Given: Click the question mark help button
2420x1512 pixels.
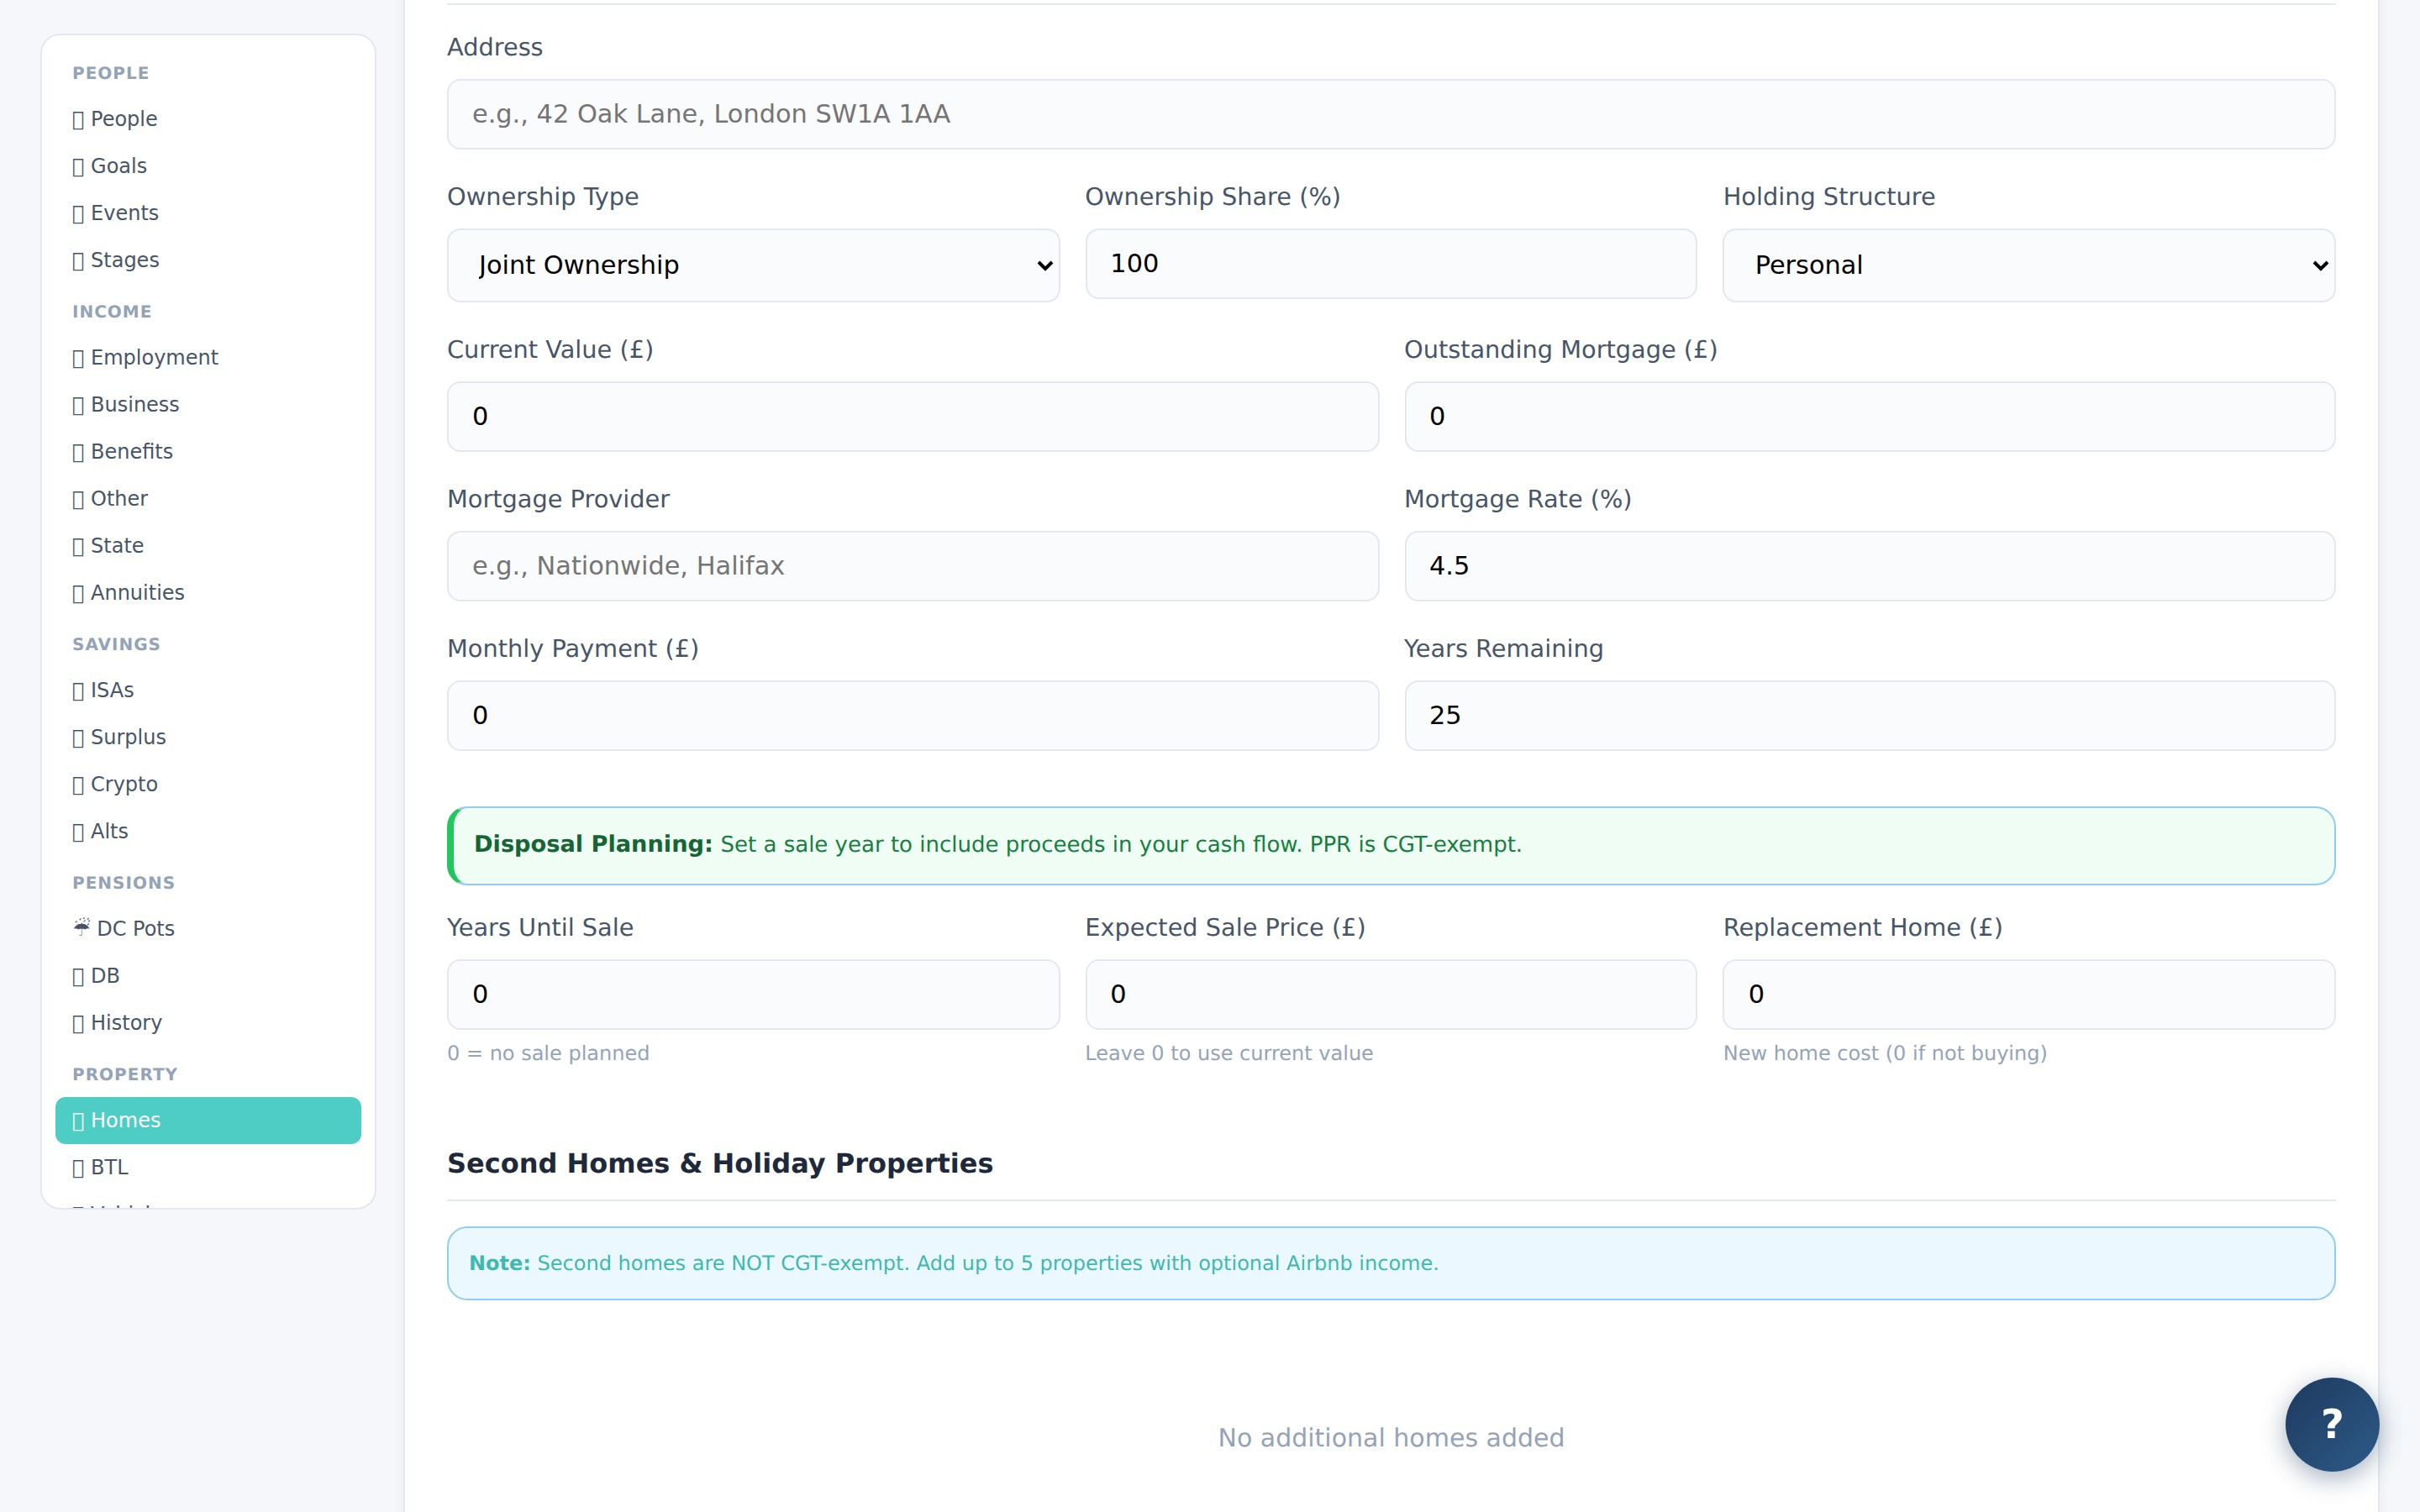Looking at the screenshot, I should (x=2332, y=1424).
